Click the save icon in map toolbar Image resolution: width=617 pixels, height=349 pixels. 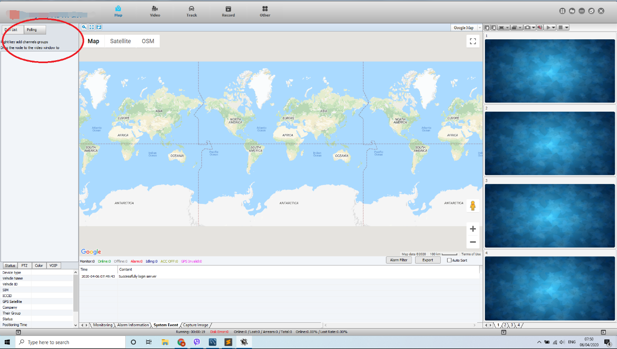click(x=99, y=27)
